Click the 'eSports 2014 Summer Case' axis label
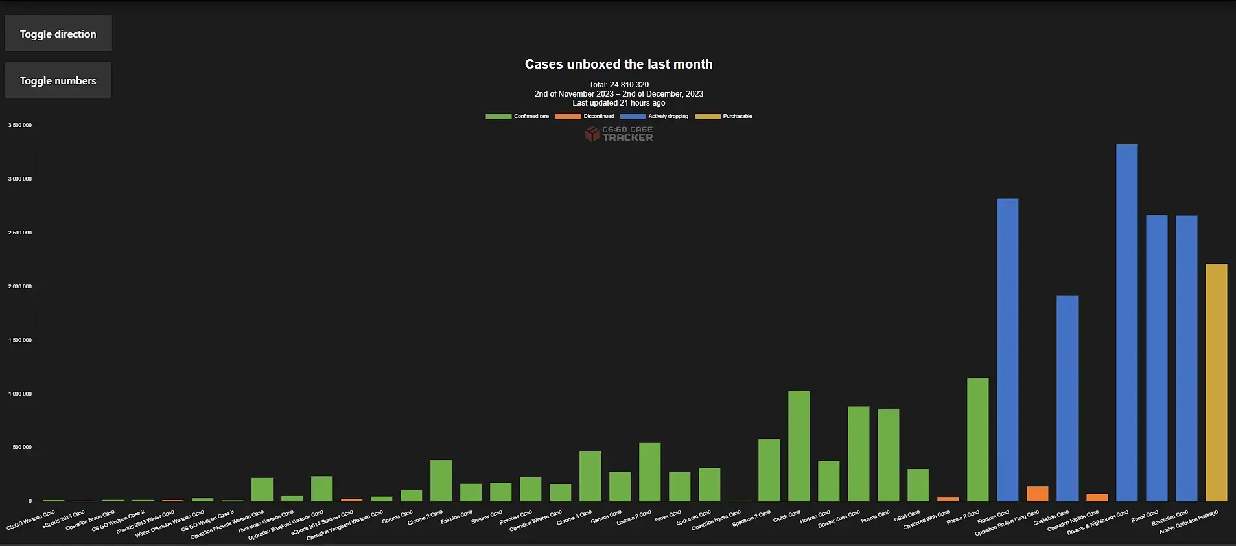 [323, 523]
